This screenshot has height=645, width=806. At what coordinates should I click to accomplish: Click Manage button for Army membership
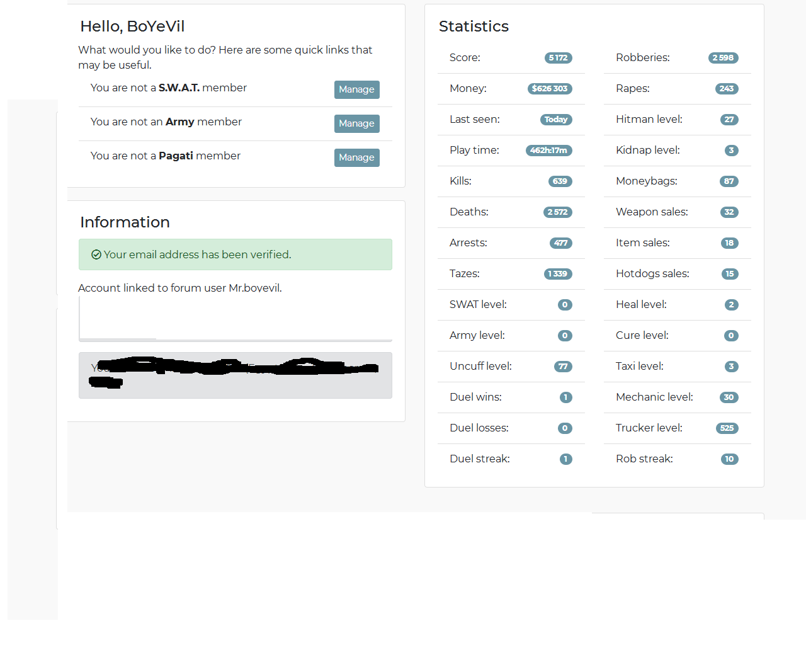click(x=356, y=123)
